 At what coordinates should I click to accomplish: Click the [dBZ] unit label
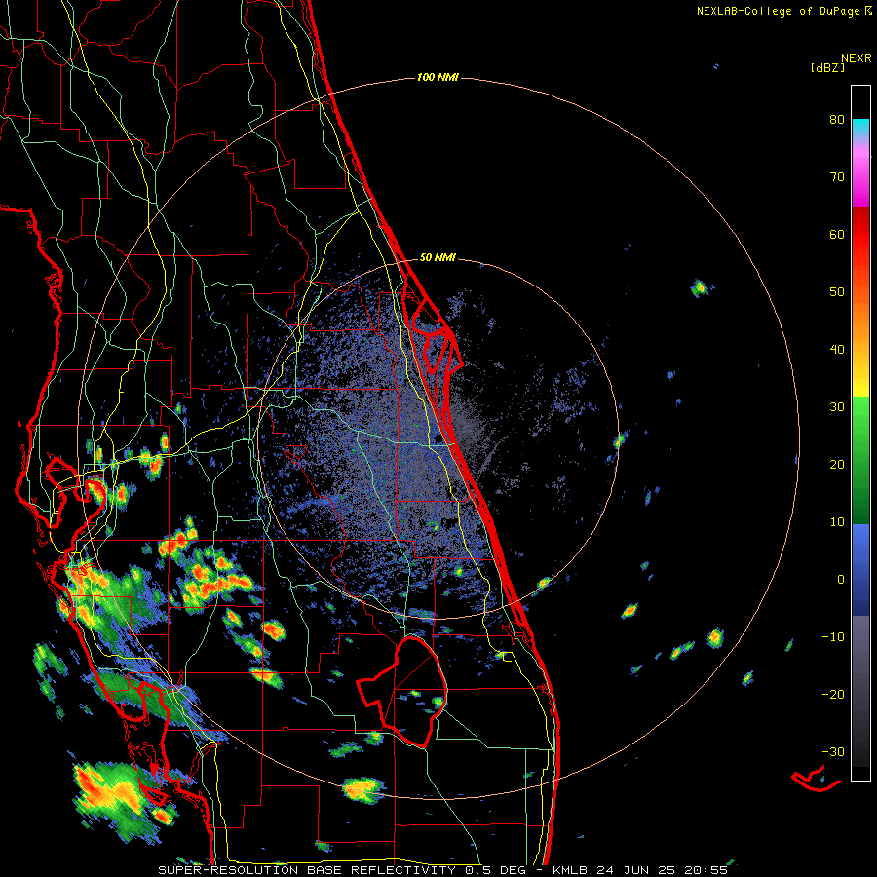pos(827,68)
